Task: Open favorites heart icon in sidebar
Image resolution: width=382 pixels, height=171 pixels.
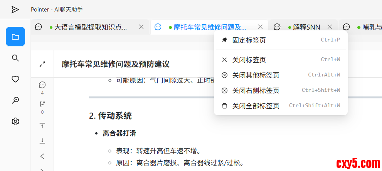Action: [15, 79]
